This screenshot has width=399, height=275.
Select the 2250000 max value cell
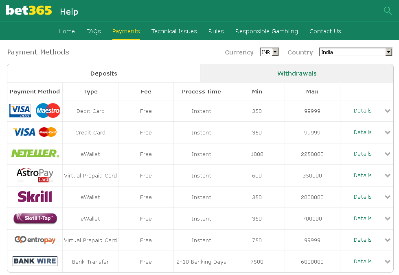[x=312, y=154]
